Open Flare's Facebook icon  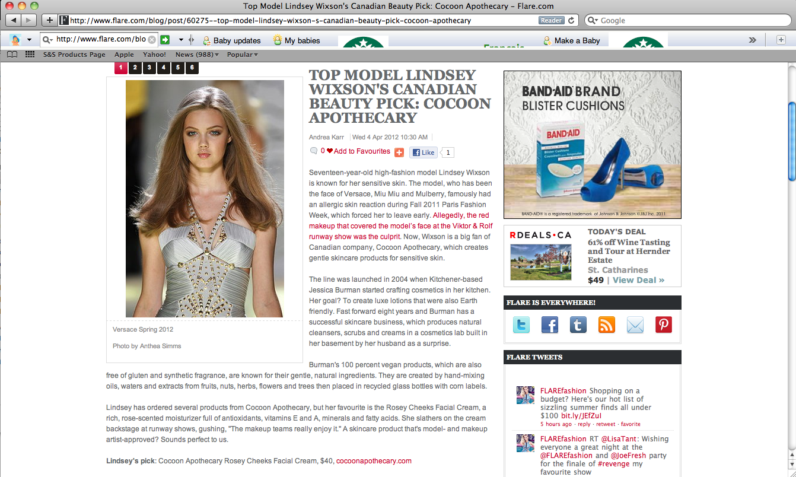click(550, 325)
